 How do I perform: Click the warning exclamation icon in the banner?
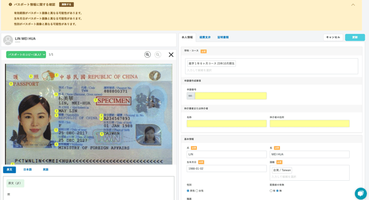[x=10, y=4]
